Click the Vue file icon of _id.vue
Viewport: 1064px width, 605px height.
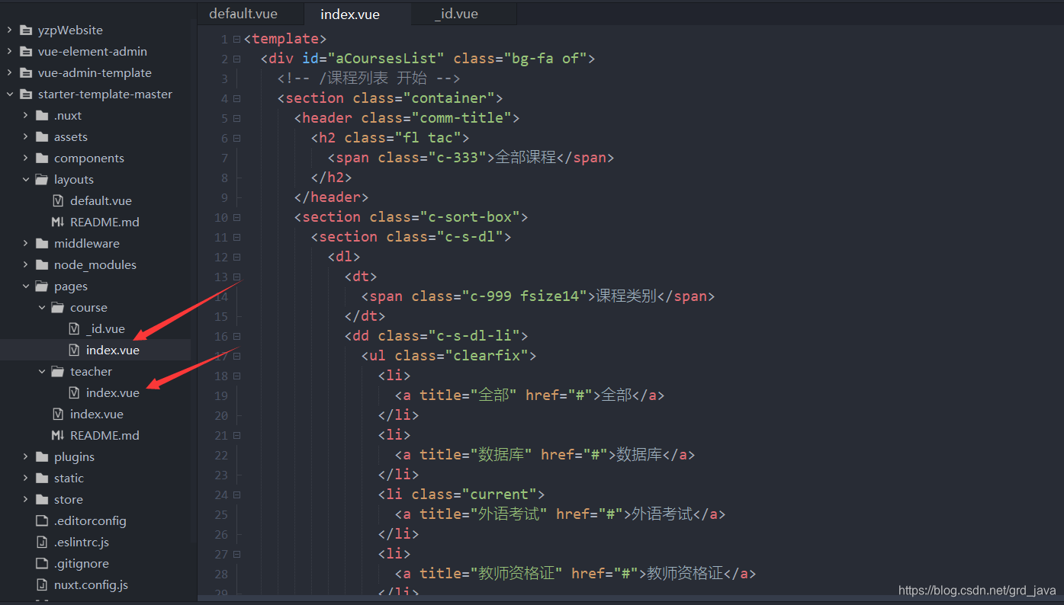(x=74, y=329)
